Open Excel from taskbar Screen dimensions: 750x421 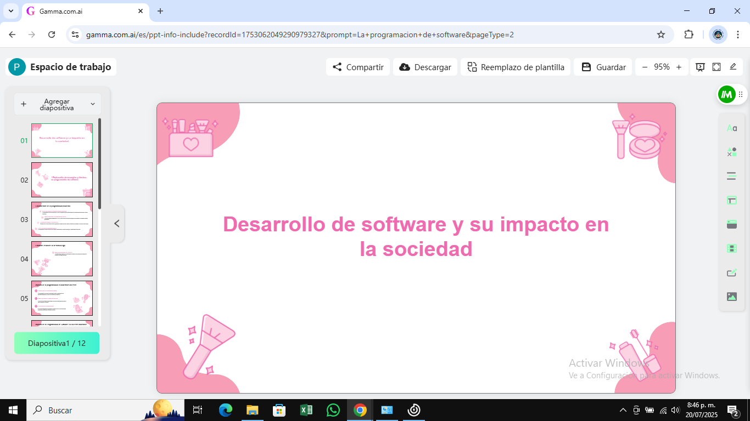(306, 410)
